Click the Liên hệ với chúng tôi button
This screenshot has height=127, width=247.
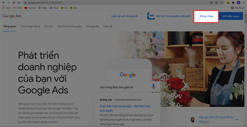(x=124, y=16)
